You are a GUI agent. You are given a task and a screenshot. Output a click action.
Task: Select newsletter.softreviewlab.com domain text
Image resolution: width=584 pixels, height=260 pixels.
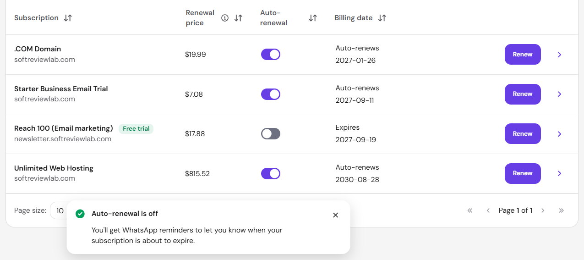tap(63, 139)
